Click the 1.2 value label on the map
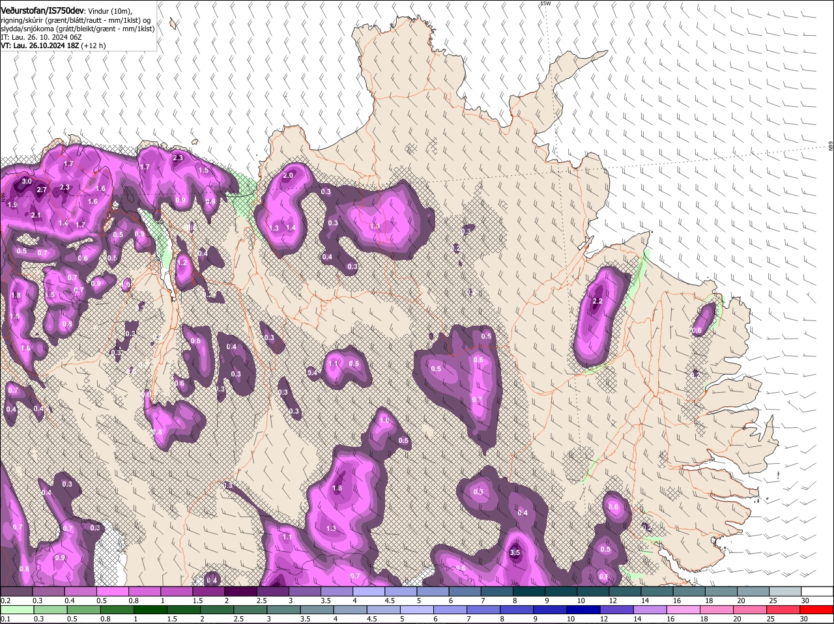This screenshot has width=834, height=624. tap(182, 262)
